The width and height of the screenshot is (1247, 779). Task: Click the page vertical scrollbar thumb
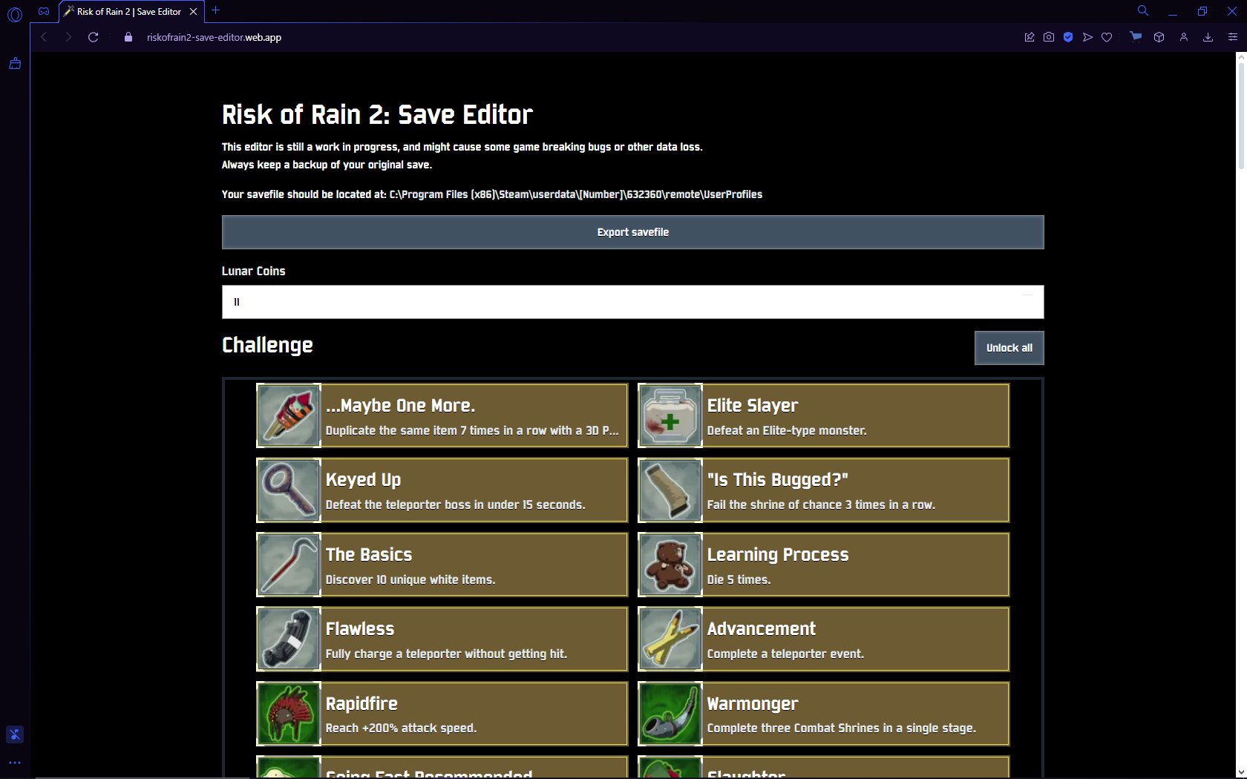1241,117
